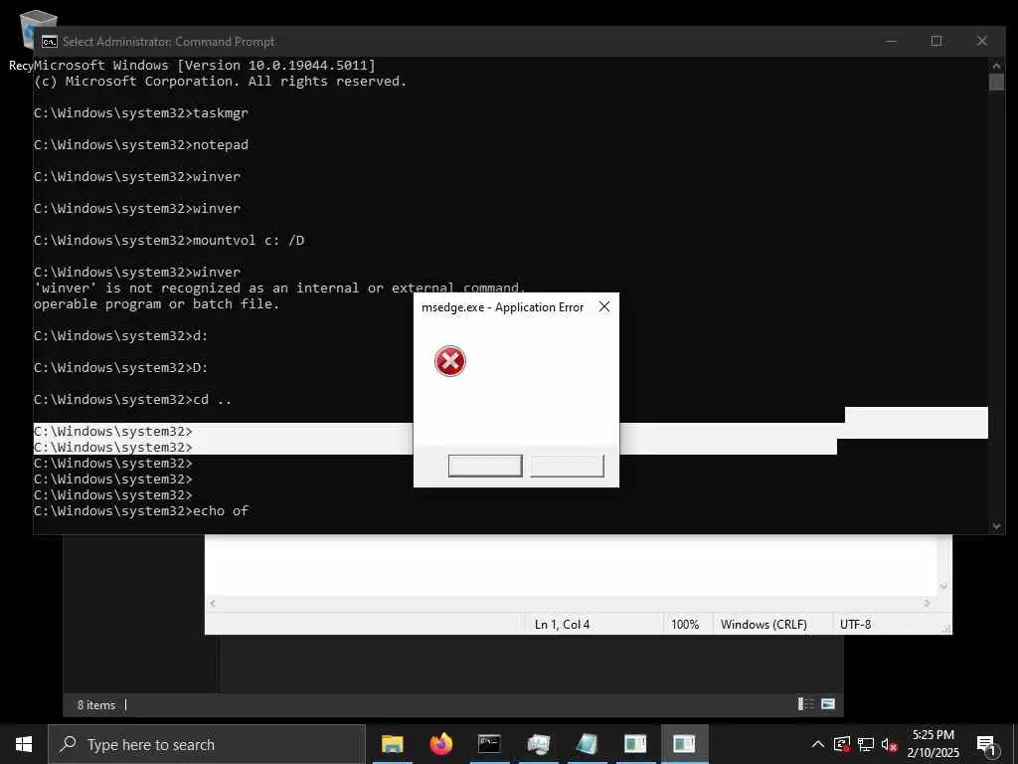Click the red error icon in the dialog
1018x764 pixels.
450,361
